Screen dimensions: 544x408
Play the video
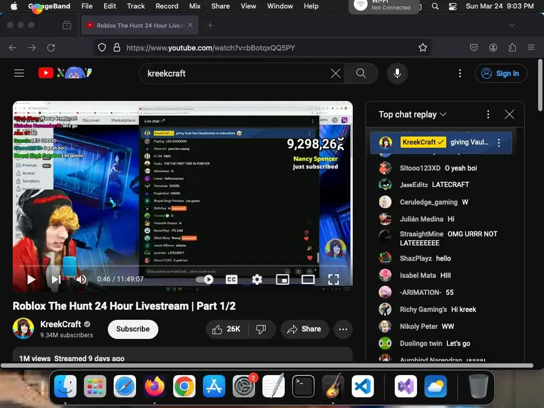[x=31, y=279]
